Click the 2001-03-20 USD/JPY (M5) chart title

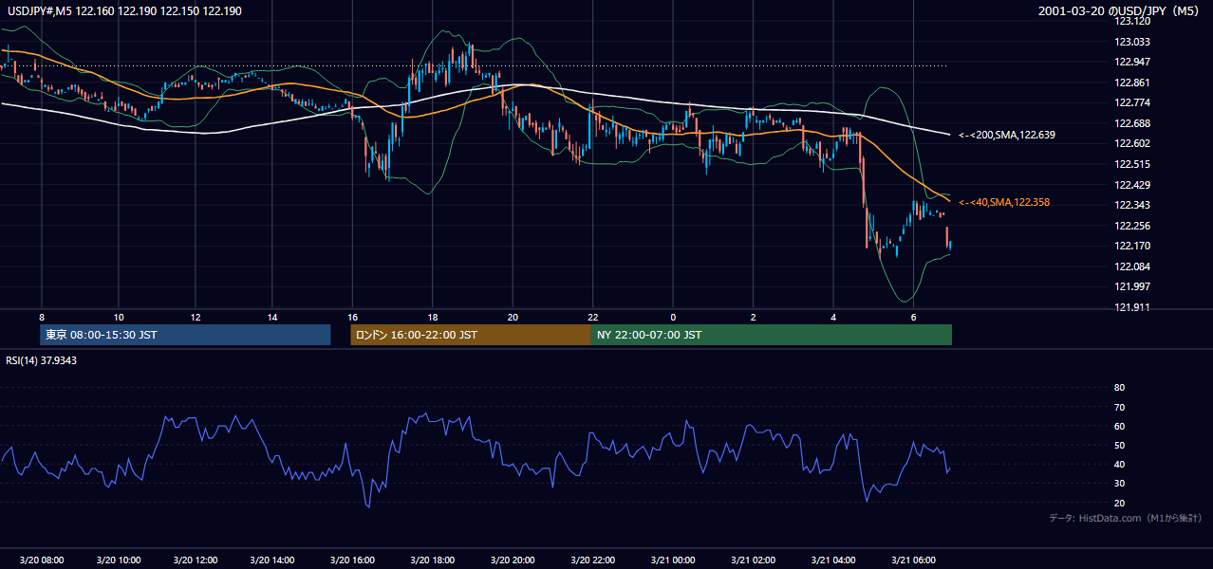click(1120, 11)
